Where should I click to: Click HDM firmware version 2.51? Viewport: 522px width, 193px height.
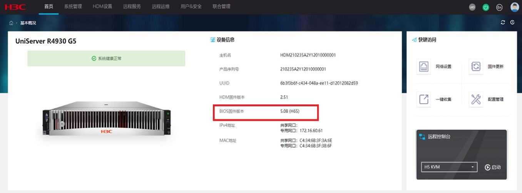coord(284,97)
